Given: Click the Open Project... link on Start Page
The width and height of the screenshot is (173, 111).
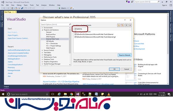Looking at the screenshot, I should tap(13, 35).
